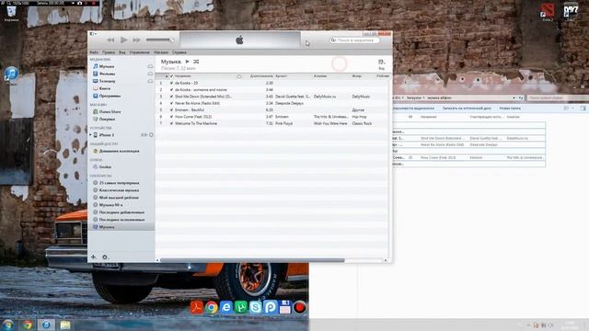Open the Справка menu
This screenshot has width=589, height=331.
[x=179, y=52]
